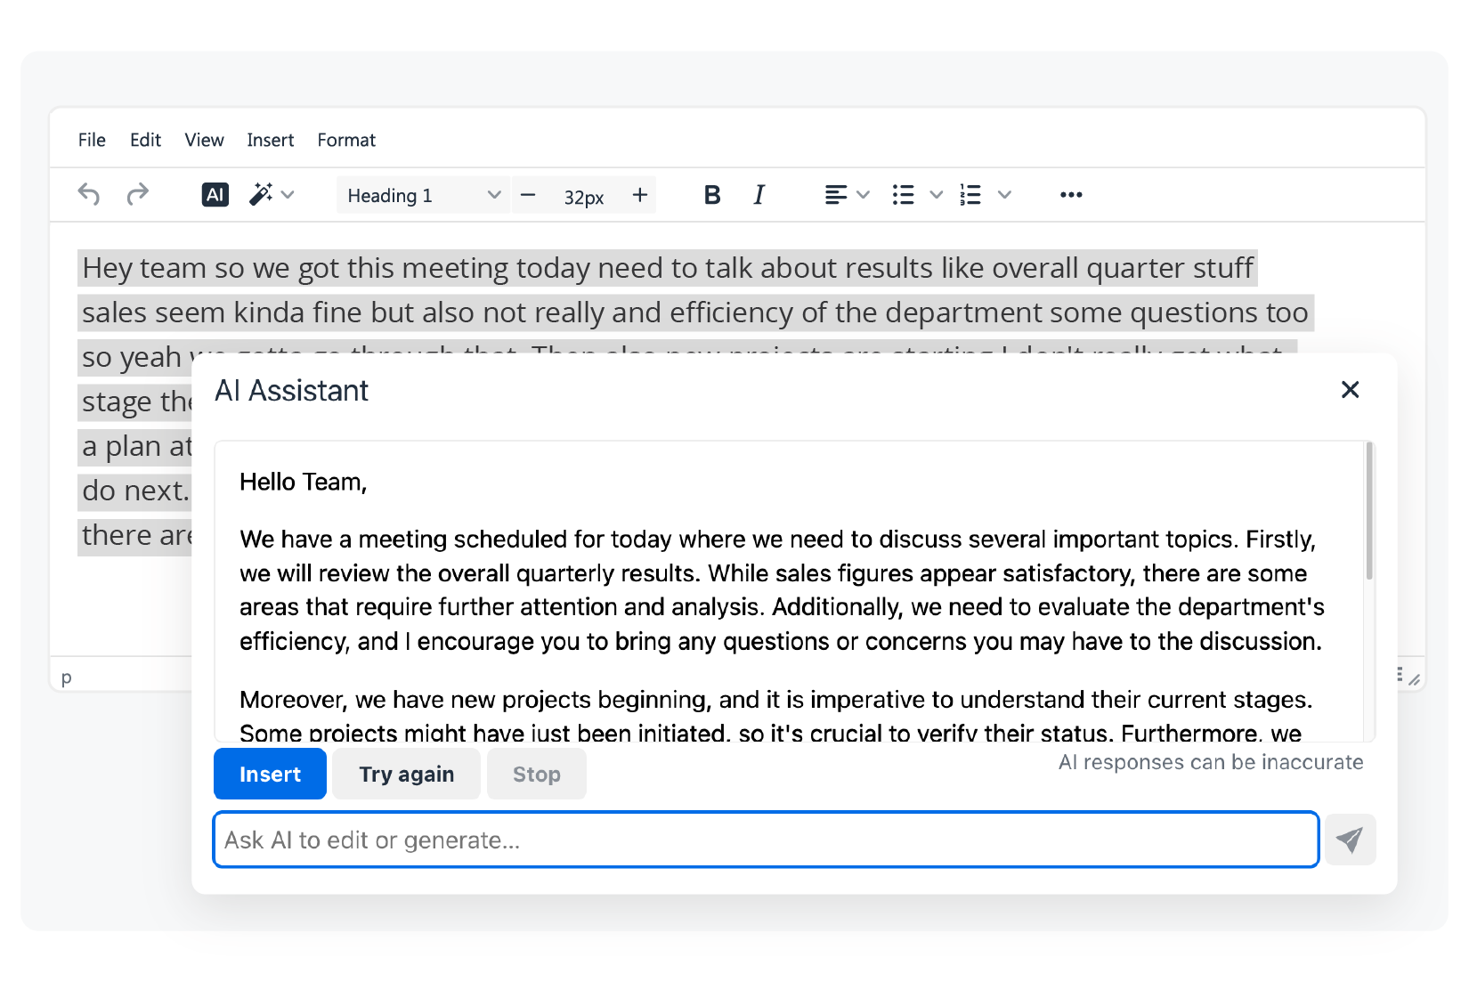Focus the Ask AI prompt input field
1469x990 pixels.
[x=766, y=840]
